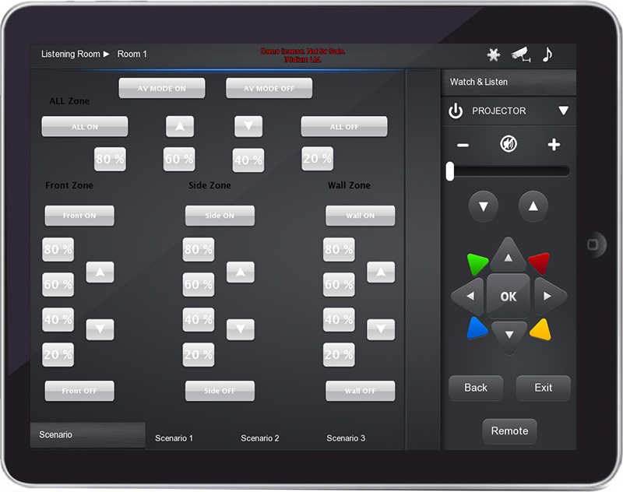Image resolution: width=623 pixels, height=492 pixels.
Task: Click the projector volume slider handle
Action: pos(450,171)
